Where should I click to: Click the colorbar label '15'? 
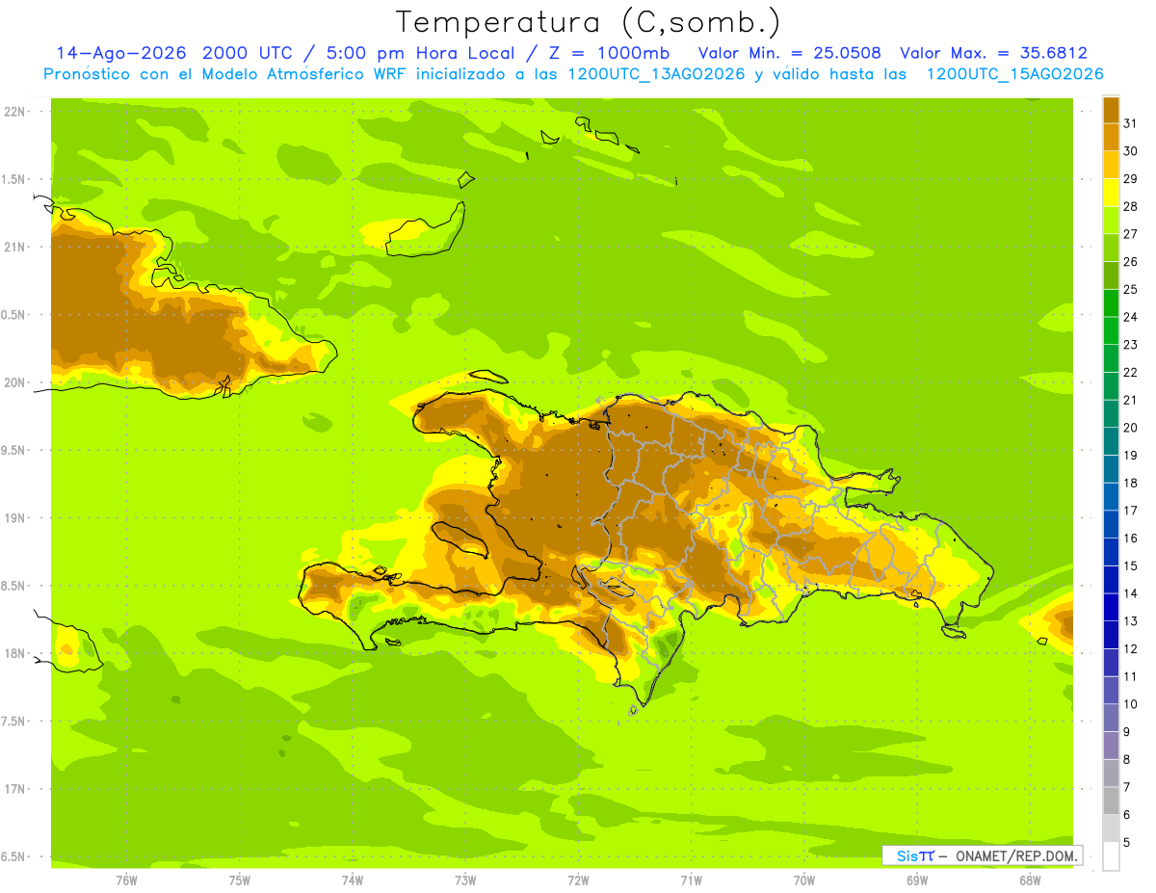click(1130, 565)
